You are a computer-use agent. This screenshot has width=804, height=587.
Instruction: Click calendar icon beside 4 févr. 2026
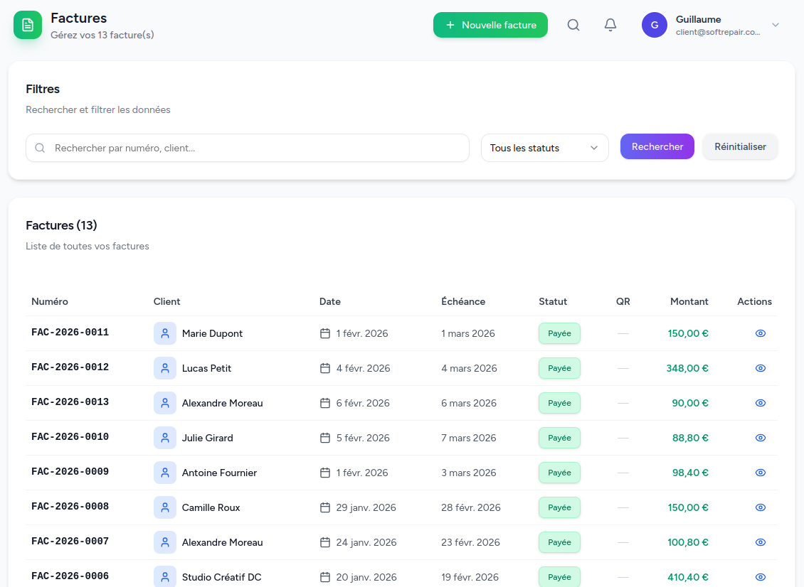tap(325, 368)
